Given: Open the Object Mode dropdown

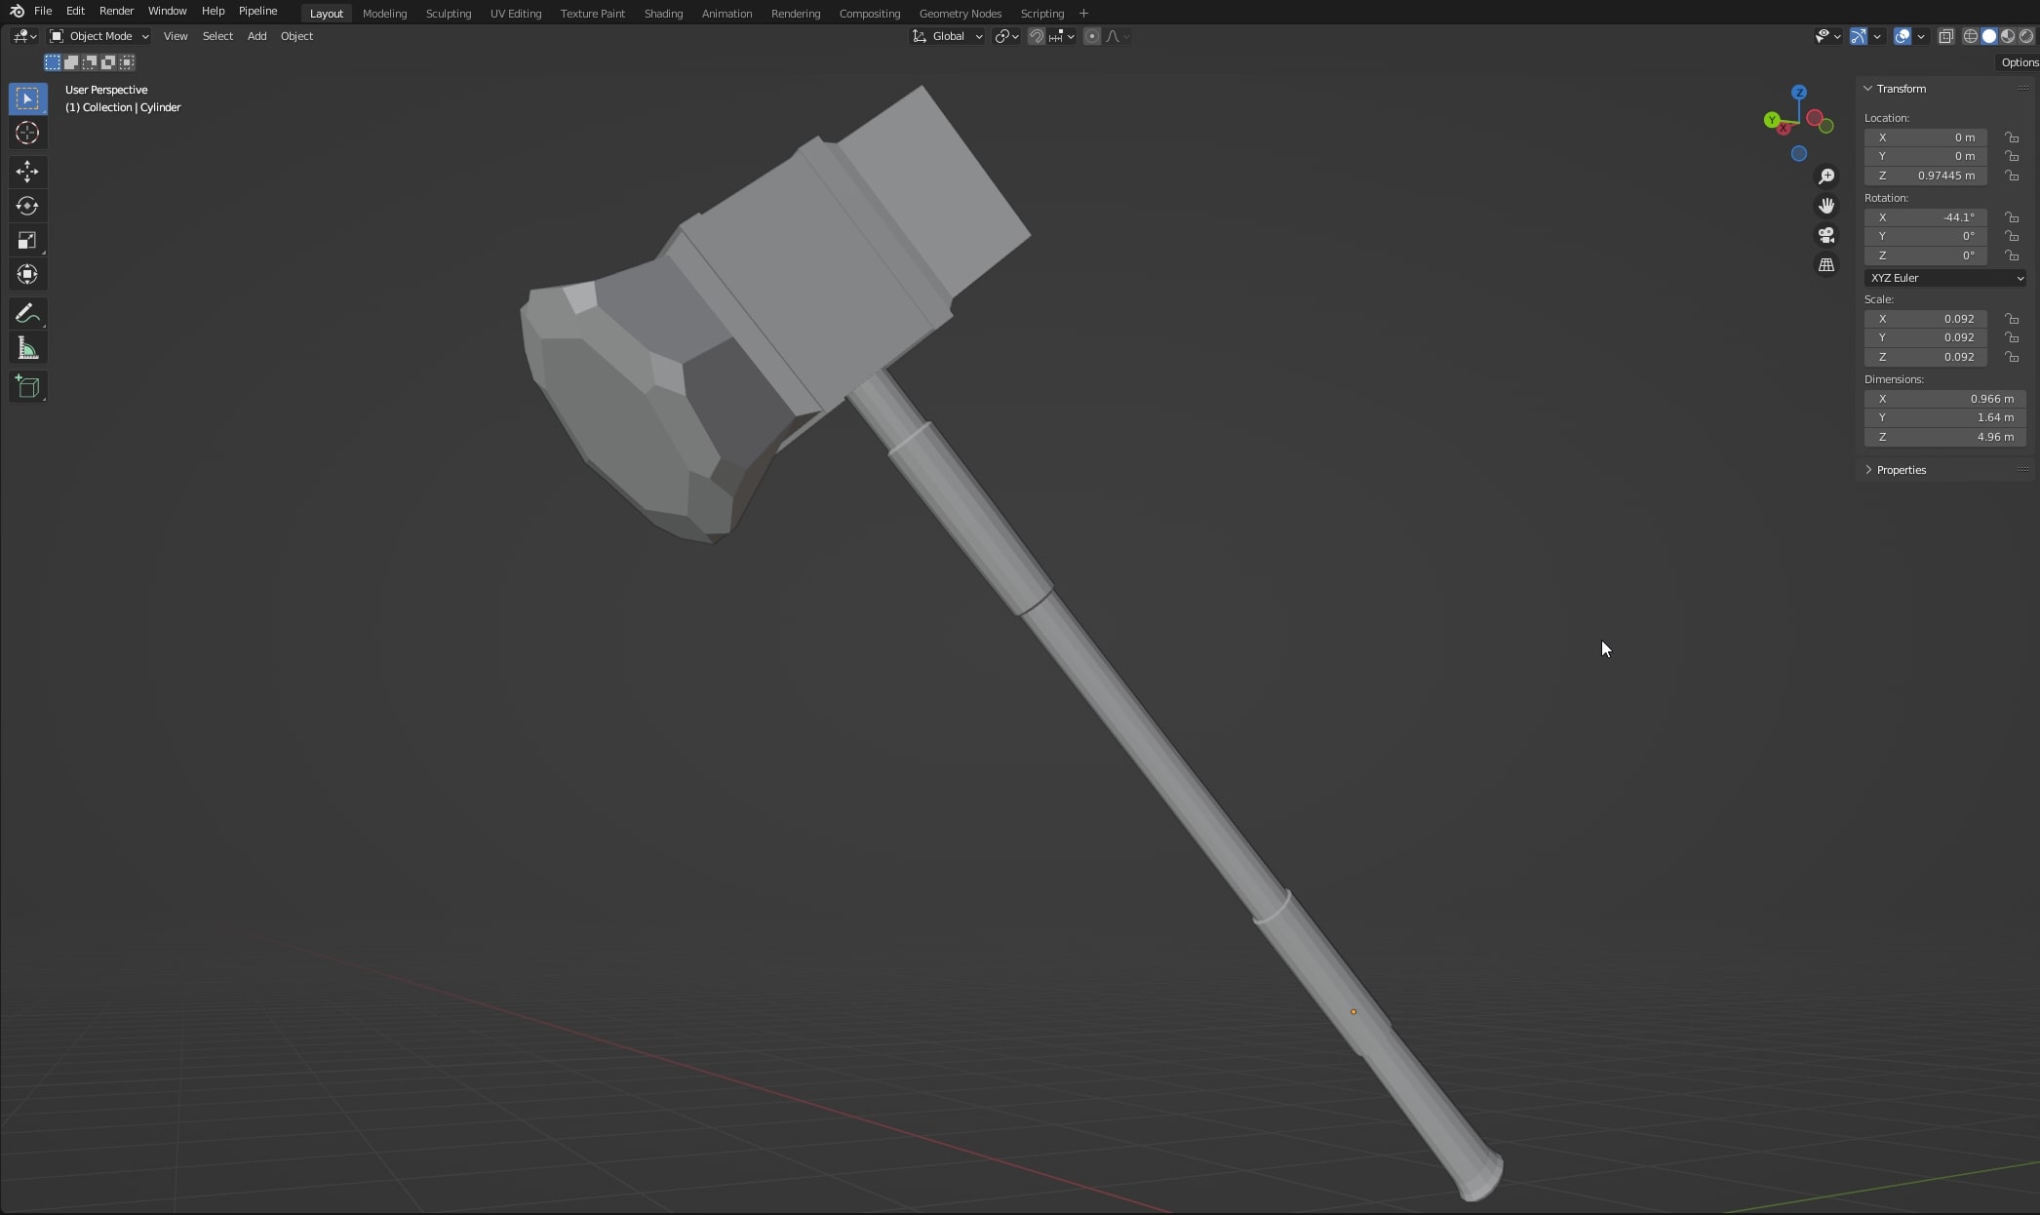Looking at the screenshot, I should tap(99, 36).
